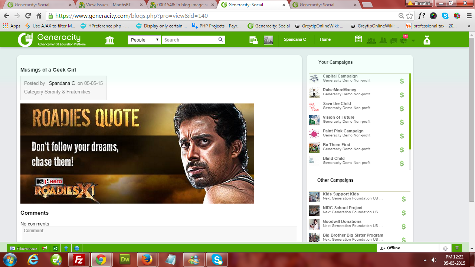Click the two-people friends icon in header
This screenshot has height=267, width=475.
click(x=383, y=40)
